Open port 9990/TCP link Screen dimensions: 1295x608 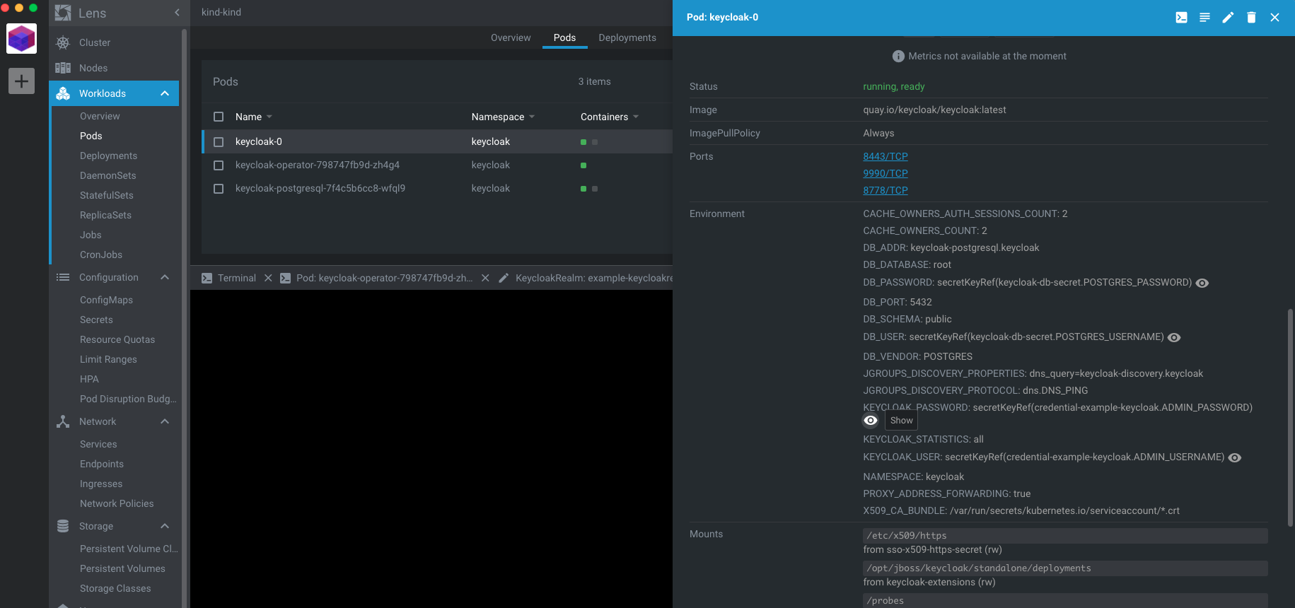click(885, 173)
